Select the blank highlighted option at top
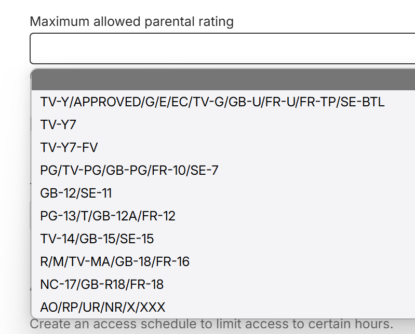The image size is (415, 334). (x=223, y=80)
